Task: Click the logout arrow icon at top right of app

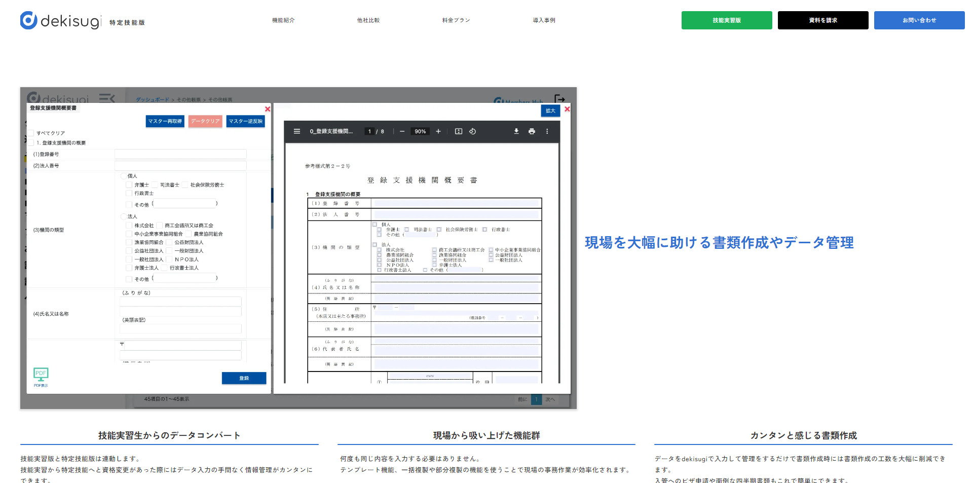Action: click(559, 98)
